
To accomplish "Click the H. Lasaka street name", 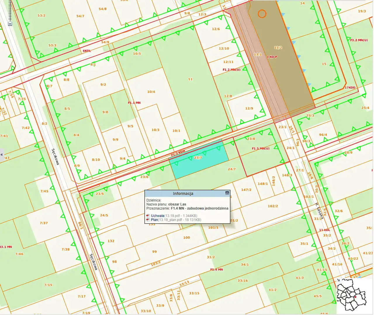I will (319, 211).
